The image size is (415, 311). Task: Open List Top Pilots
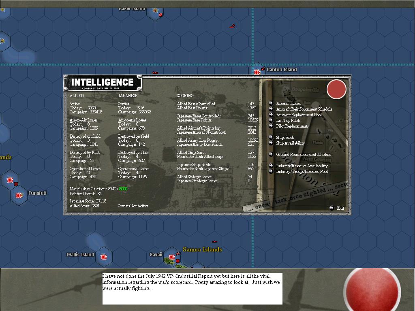coord(288,120)
